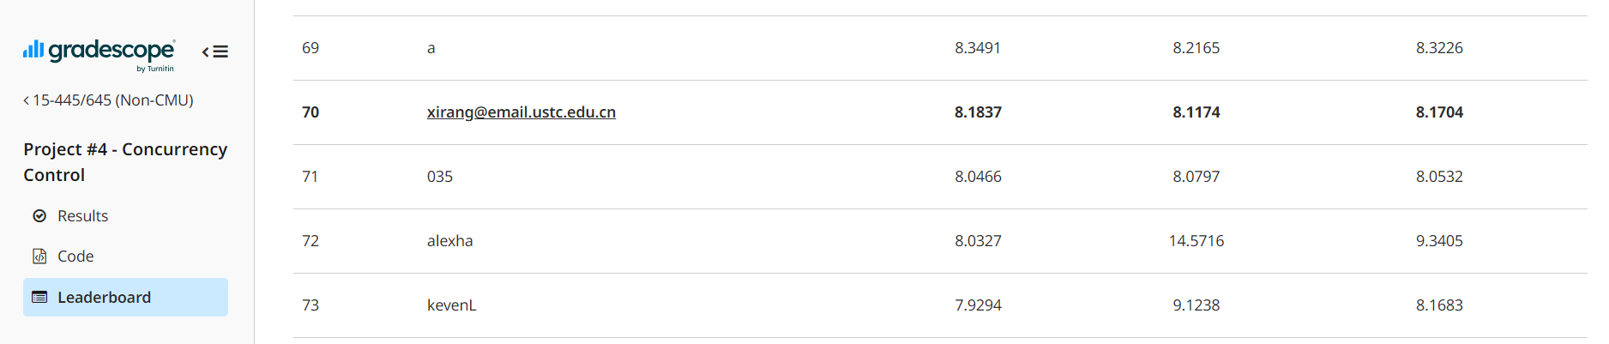Open the Code page

point(75,256)
